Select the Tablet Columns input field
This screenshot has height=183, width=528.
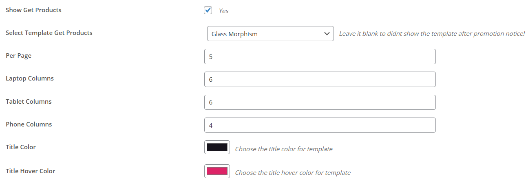(x=320, y=102)
